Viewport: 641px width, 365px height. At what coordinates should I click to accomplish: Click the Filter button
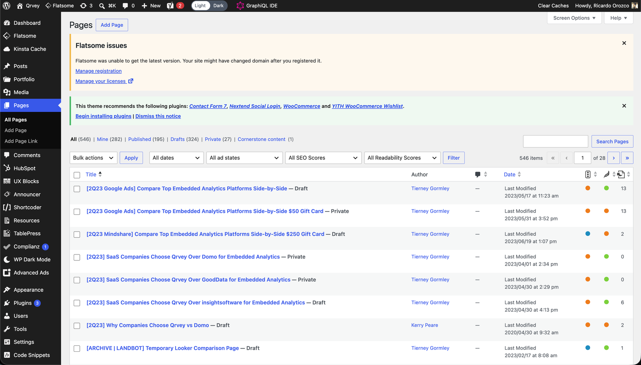click(454, 158)
